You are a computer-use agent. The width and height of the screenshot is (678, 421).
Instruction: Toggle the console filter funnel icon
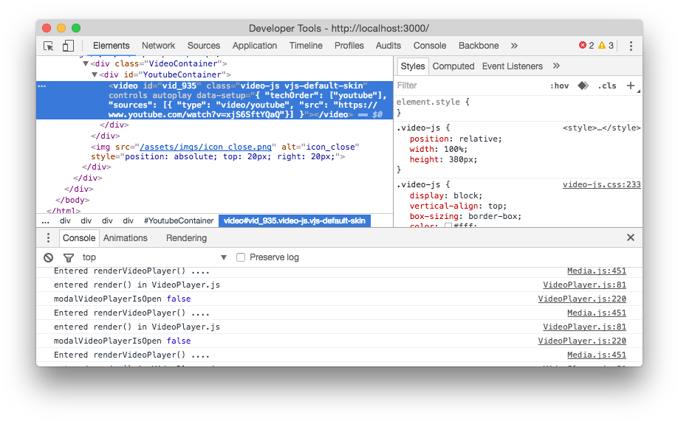pos(69,258)
